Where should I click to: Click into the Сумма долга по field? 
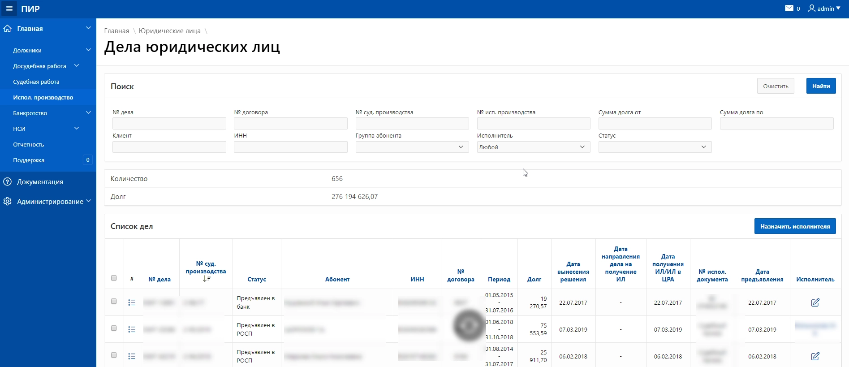pyautogui.click(x=777, y=123)
